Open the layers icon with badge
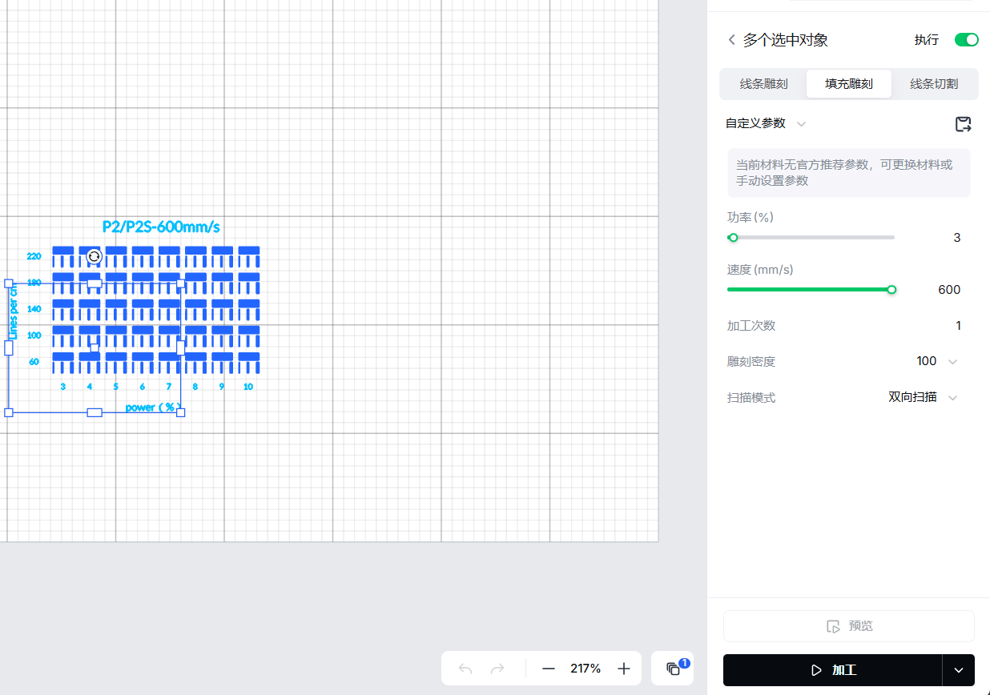Viewport: 990px width, 695px height. 673,669
